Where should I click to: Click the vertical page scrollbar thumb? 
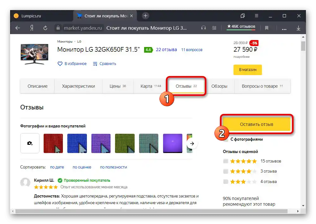(x=303, y=46)
